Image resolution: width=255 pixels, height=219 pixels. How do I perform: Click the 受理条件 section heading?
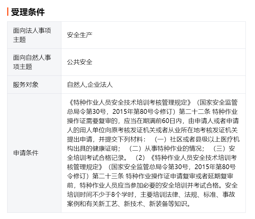click(x=28, y=12)
